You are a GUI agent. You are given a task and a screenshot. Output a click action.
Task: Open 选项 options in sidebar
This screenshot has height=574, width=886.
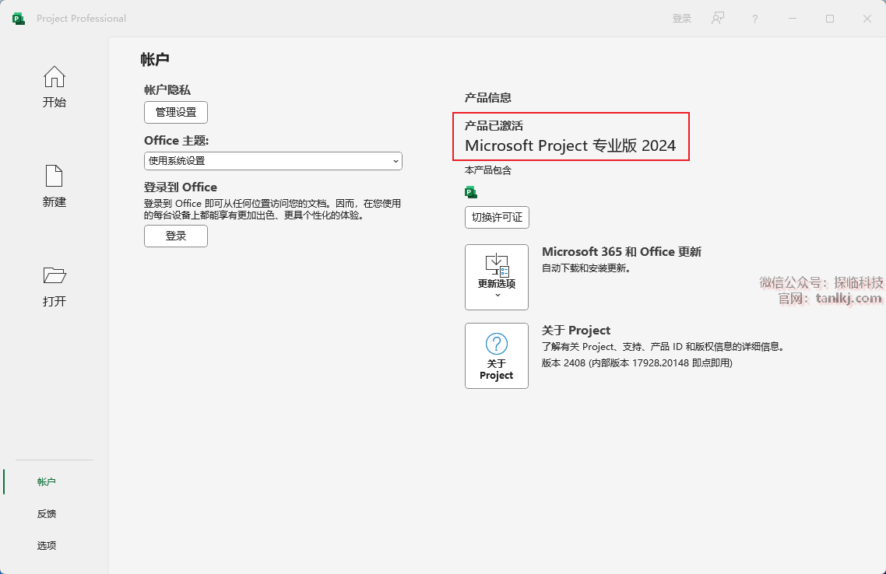[x=47, y=545]
